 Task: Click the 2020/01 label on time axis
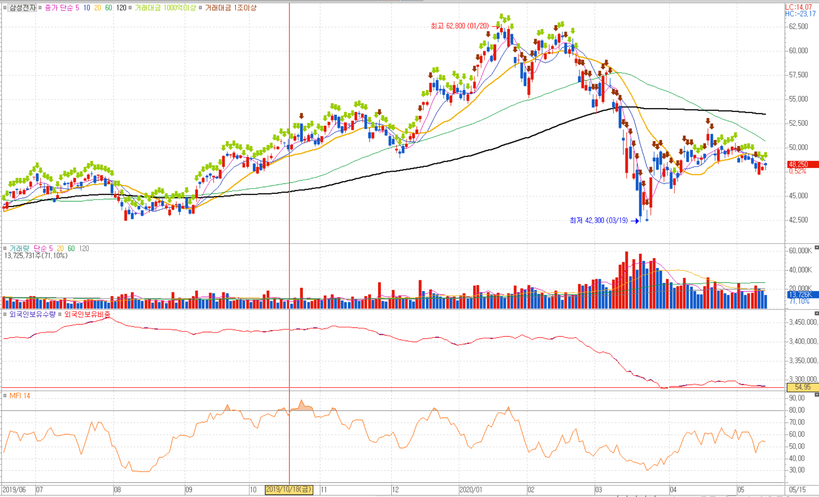click(x=471, y=490)
